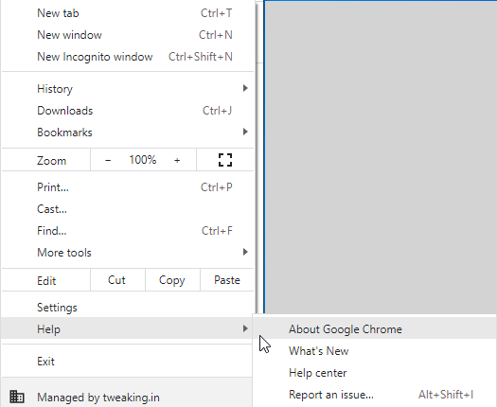Image resolution: width=497 pixels, height=407 pixels.
Task: Click the managed organization building icon
Action: [17, 397]
